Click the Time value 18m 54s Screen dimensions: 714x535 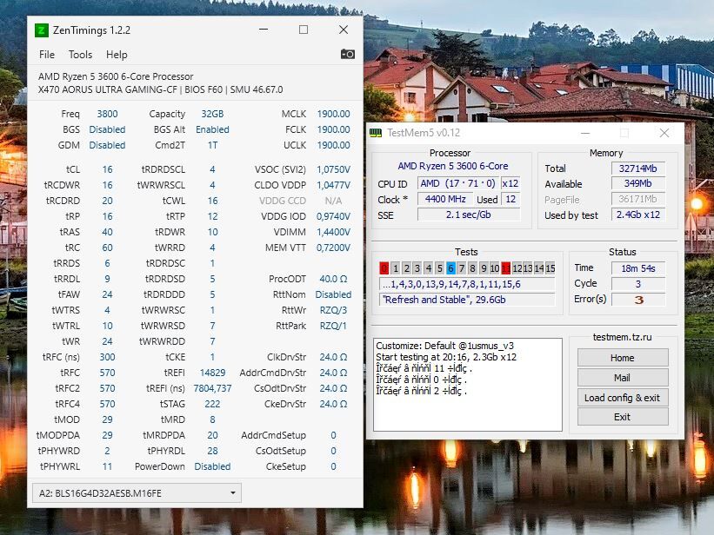pyautogui.click(x=638, y=268)
